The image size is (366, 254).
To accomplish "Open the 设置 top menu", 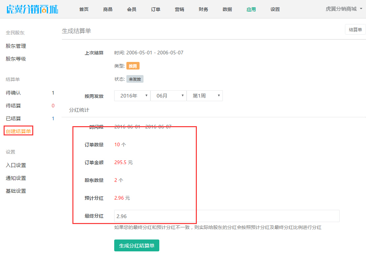I will (x=275, y=9).
